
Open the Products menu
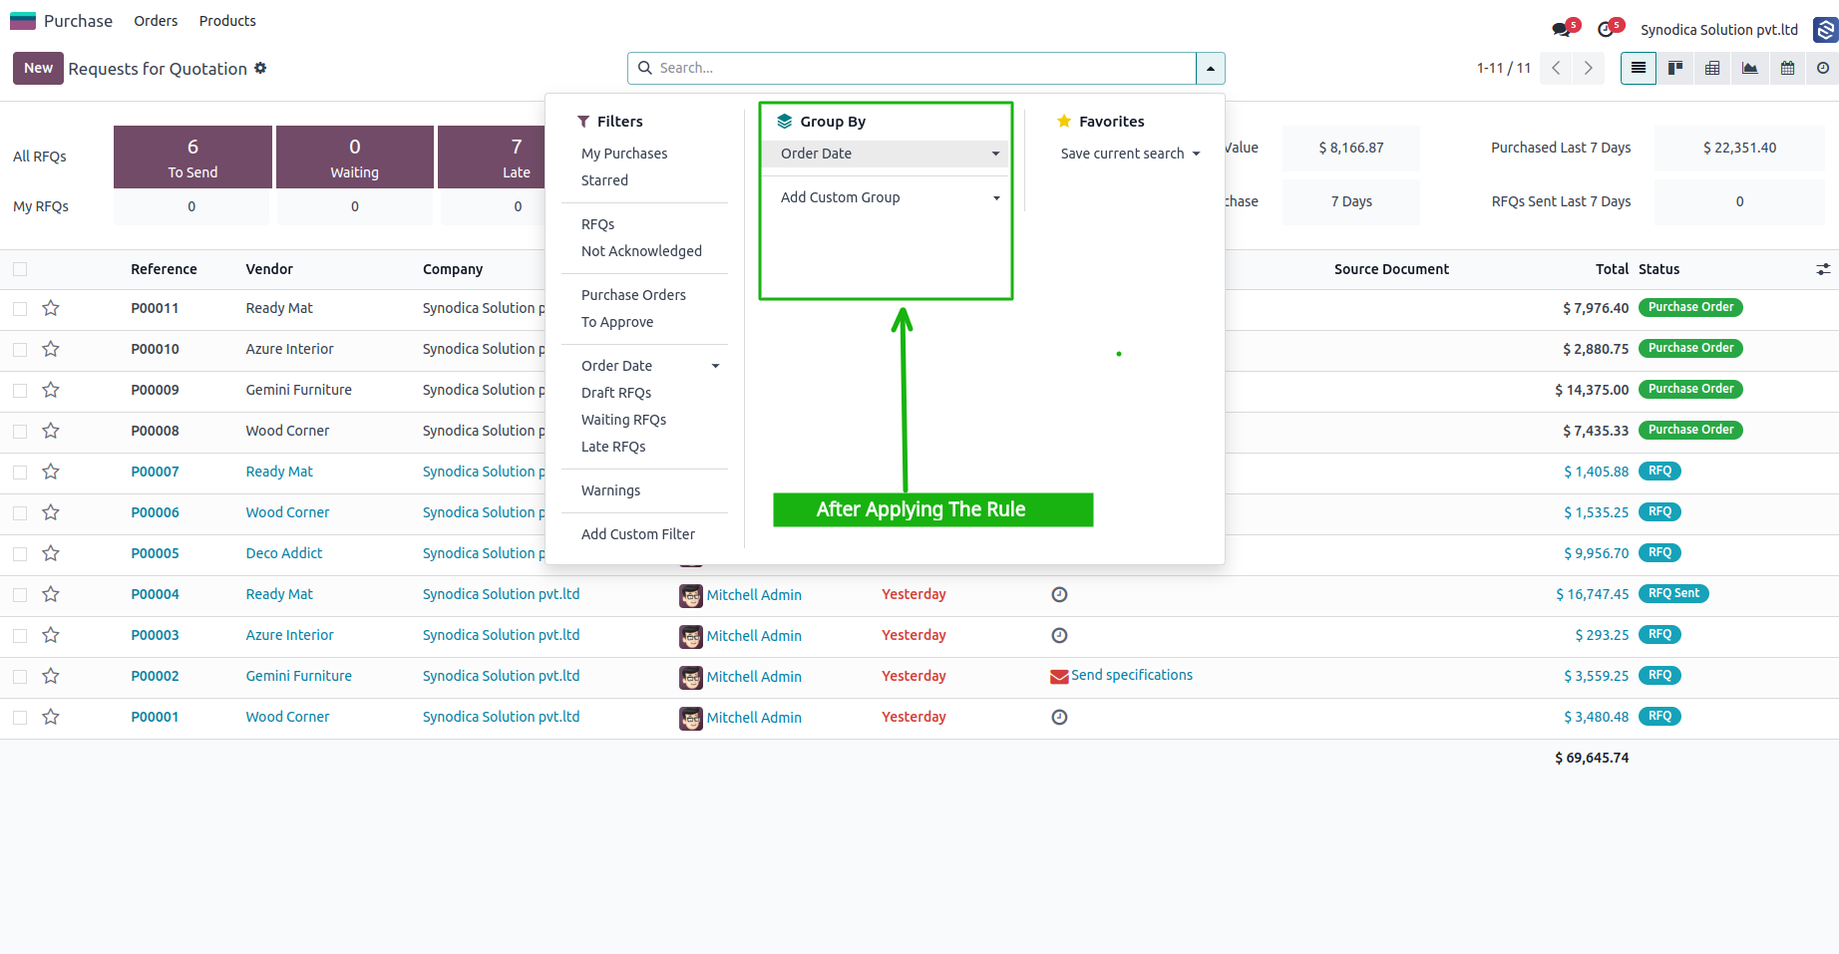coord(227,21)
